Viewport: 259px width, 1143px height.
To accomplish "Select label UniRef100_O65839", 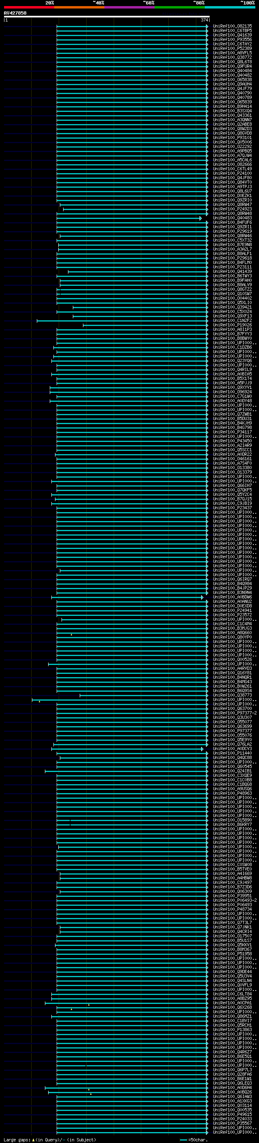I will click(x=232, y=102).
